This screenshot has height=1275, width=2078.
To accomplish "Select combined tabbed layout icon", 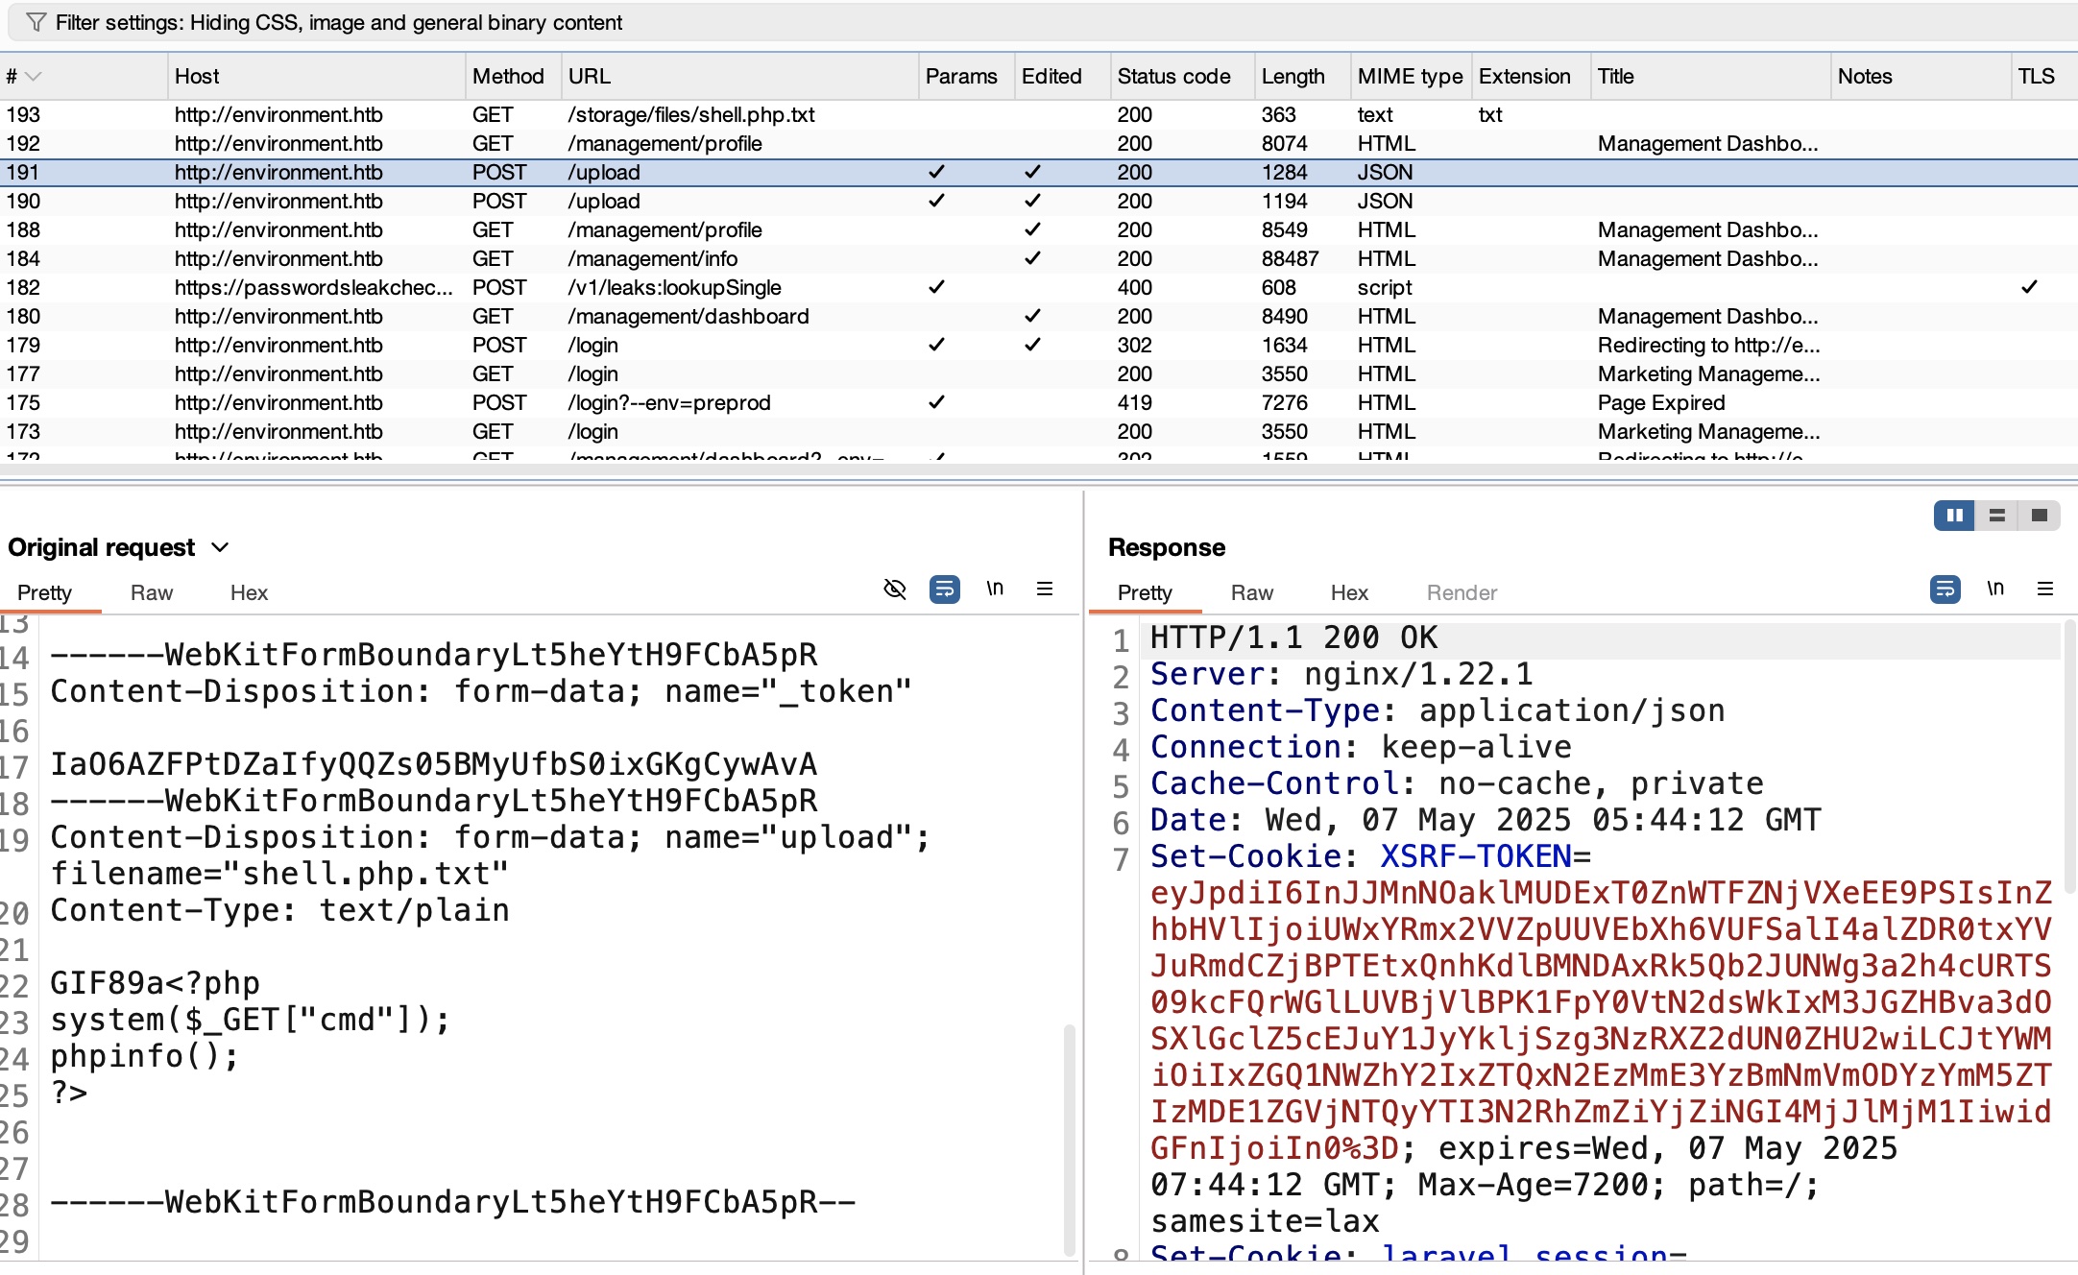I will point(2039,516).
